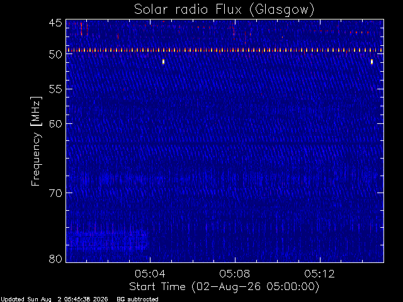
Task: Click the 50 MHz frequency tick label
Action: click(55, 54)
